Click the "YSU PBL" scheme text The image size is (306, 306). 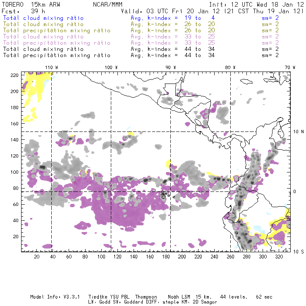120,297
